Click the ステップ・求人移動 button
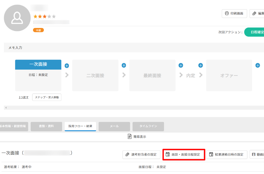This screenshot has height=174, width=264. point(47,97)
